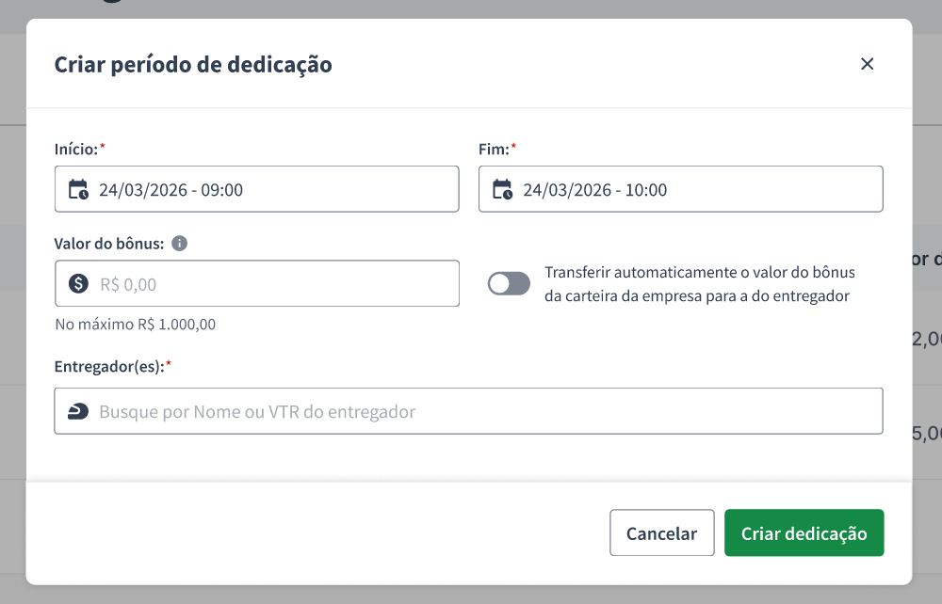The width and height of the screenshot is (942, 604).
Task: Click the Entregador(es) label
Action: (109, 367)
